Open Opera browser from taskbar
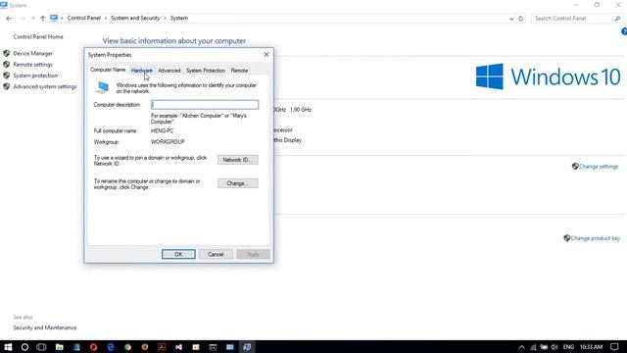Image resolution: width=627 pixels, height=353 pixels. point(93,347)
